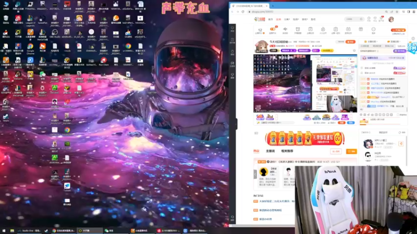Image resolution: width=417 pixels, height=234 pixels.
Task: Expand the 视频 video dropdown
Action: coord(296,19)
